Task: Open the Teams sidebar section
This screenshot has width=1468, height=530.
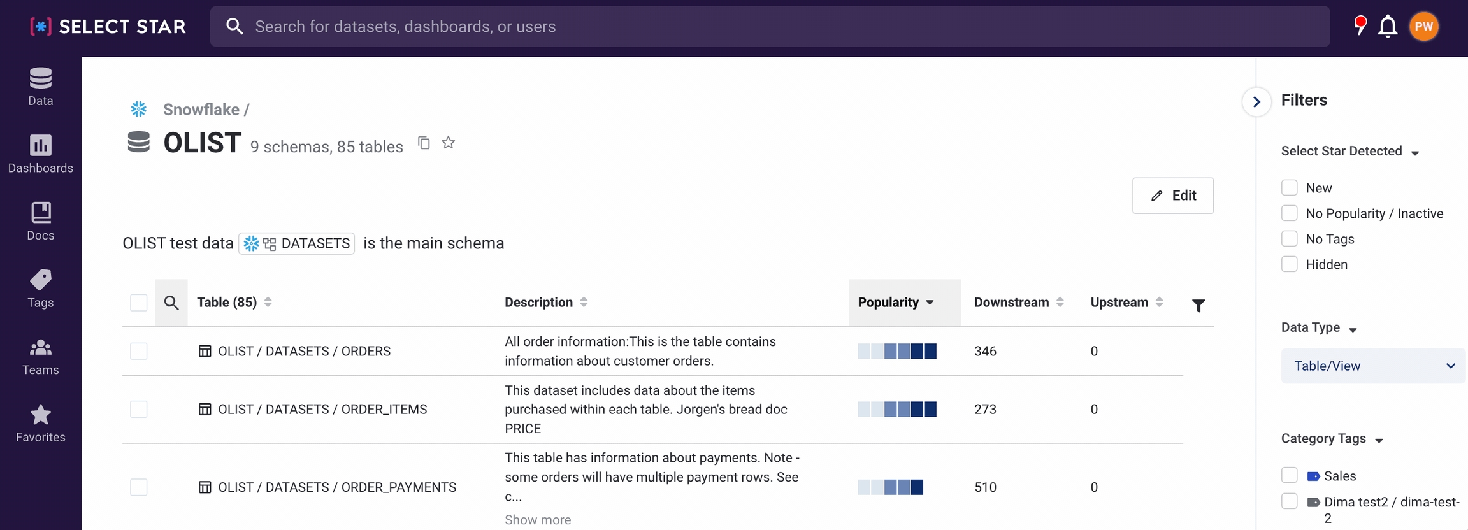Action: pyautogui.click(x=41, y=357)
